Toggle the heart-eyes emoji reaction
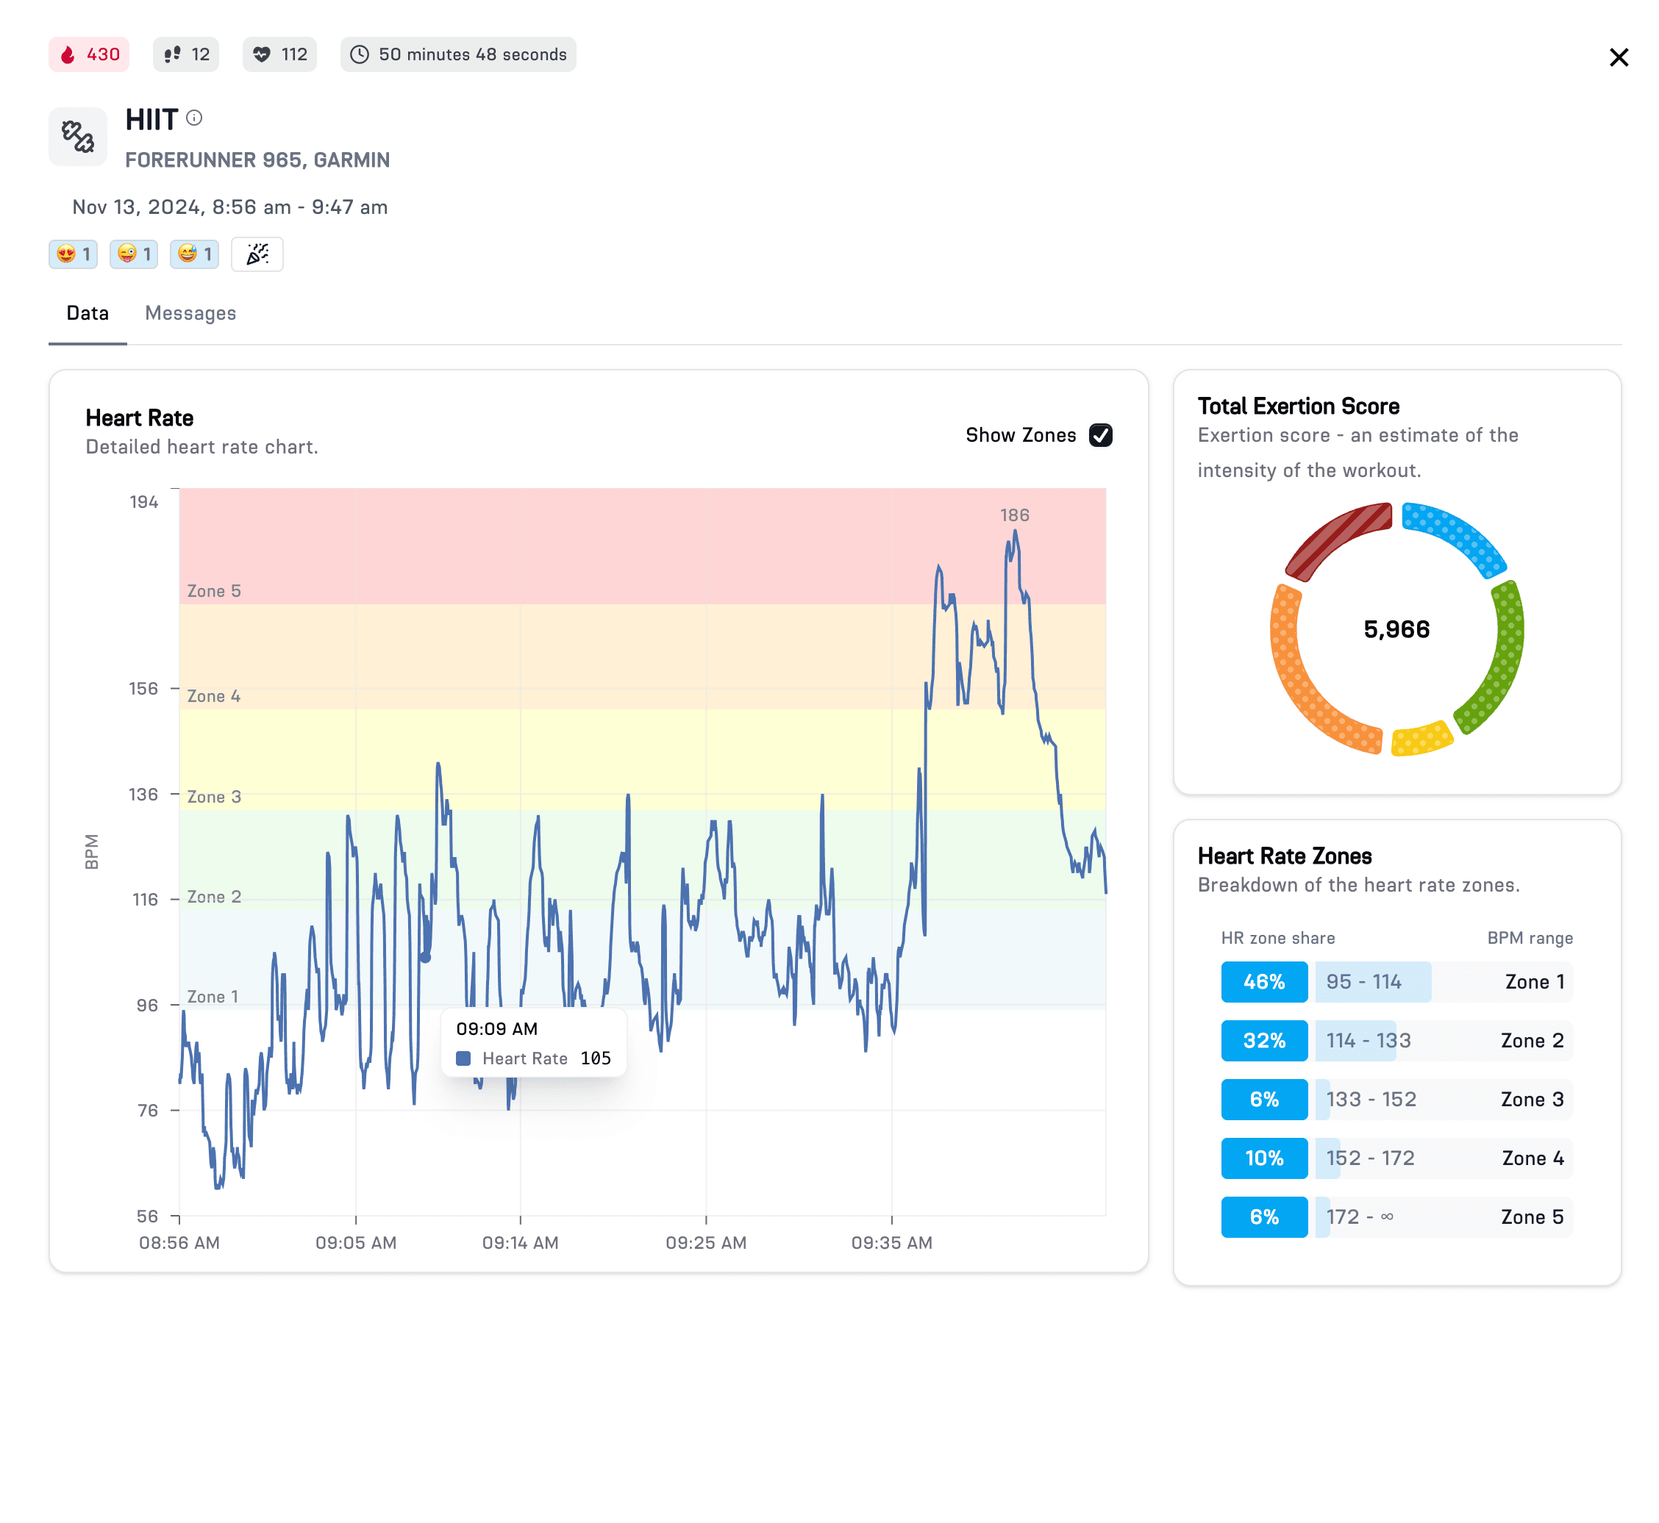The image size is (1659, 1523). [x=74, y=254]
